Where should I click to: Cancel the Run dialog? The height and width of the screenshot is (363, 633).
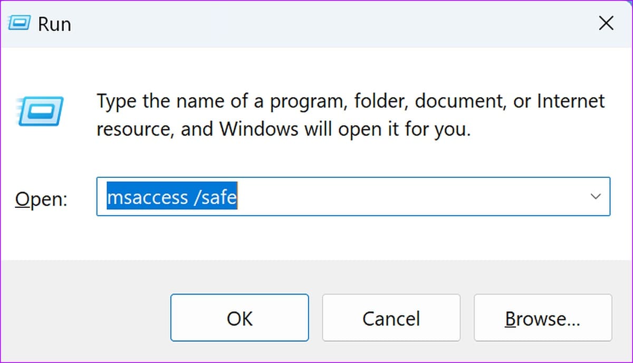click(x=391, y=318)
